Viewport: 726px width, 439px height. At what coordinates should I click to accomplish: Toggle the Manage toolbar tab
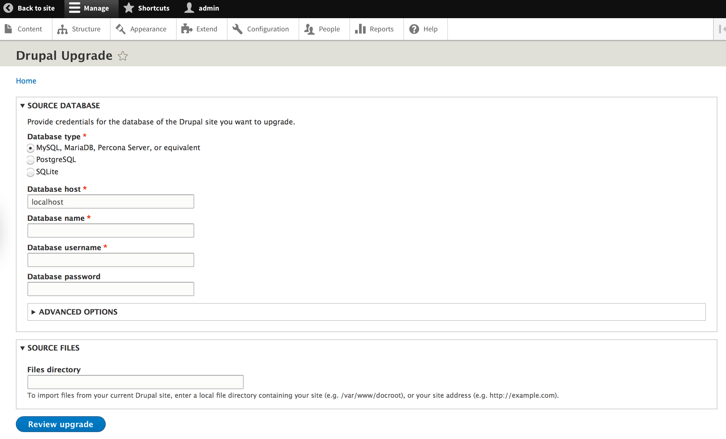[x=91, y=8]
